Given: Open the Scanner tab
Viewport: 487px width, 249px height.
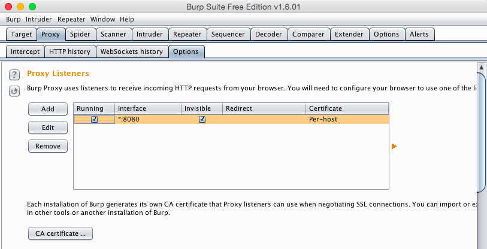Looking at the screenshot, I should pos(113,34).
